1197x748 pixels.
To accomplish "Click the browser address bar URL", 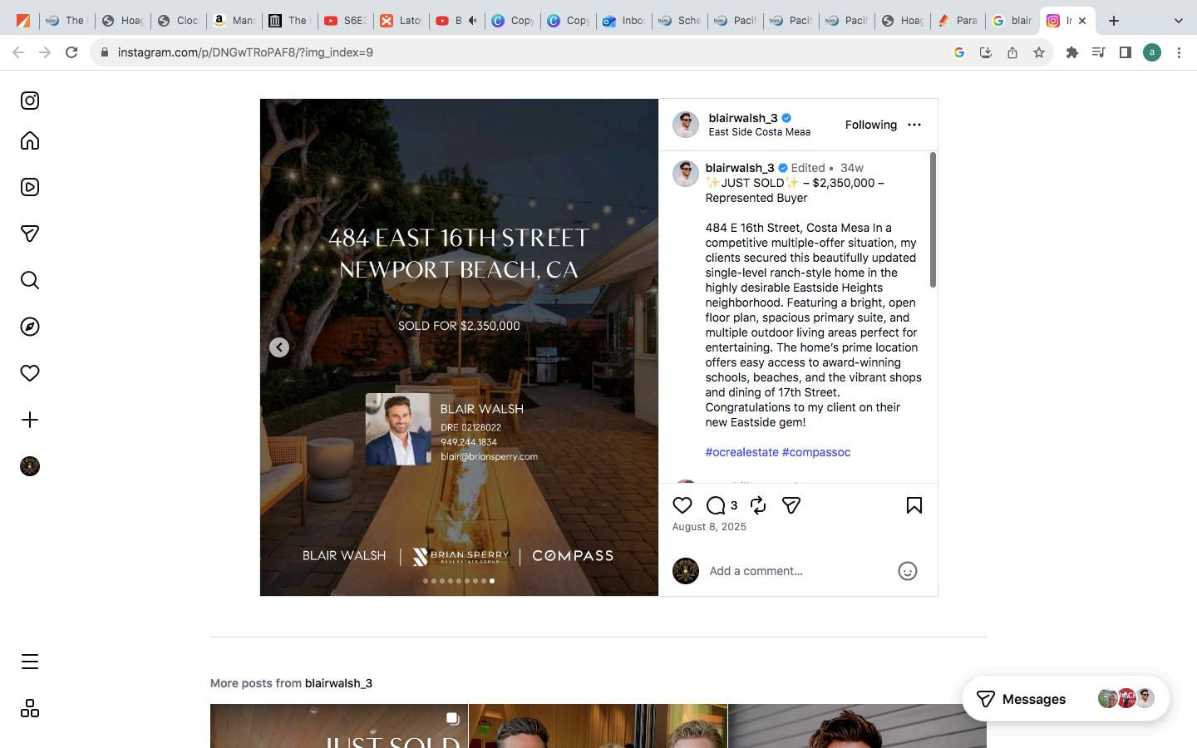I will click(245, 52).
